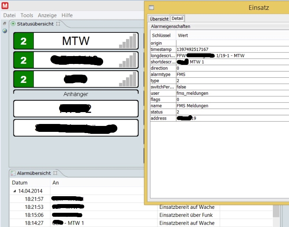
Task: Open the Hilfe menu
Action: click(67, 15)
